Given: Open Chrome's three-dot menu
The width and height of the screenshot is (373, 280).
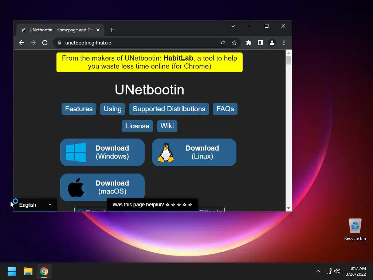Looking at the screenshot, I should (284, 43).
